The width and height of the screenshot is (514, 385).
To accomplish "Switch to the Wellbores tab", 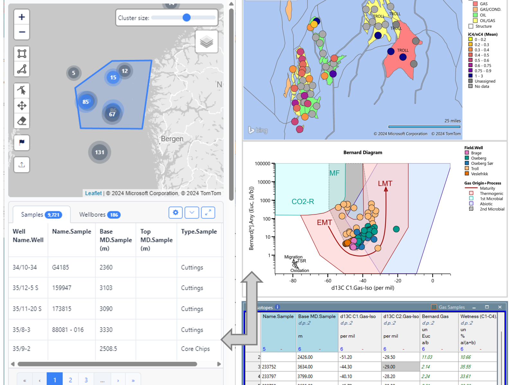I will coord(100,215).
